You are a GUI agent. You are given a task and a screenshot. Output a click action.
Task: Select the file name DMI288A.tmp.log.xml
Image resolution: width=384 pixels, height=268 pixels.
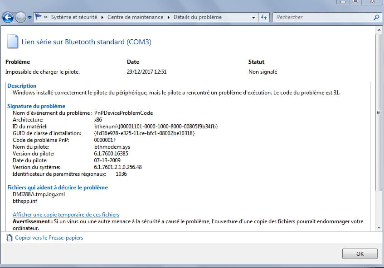(x=39, y=194)
